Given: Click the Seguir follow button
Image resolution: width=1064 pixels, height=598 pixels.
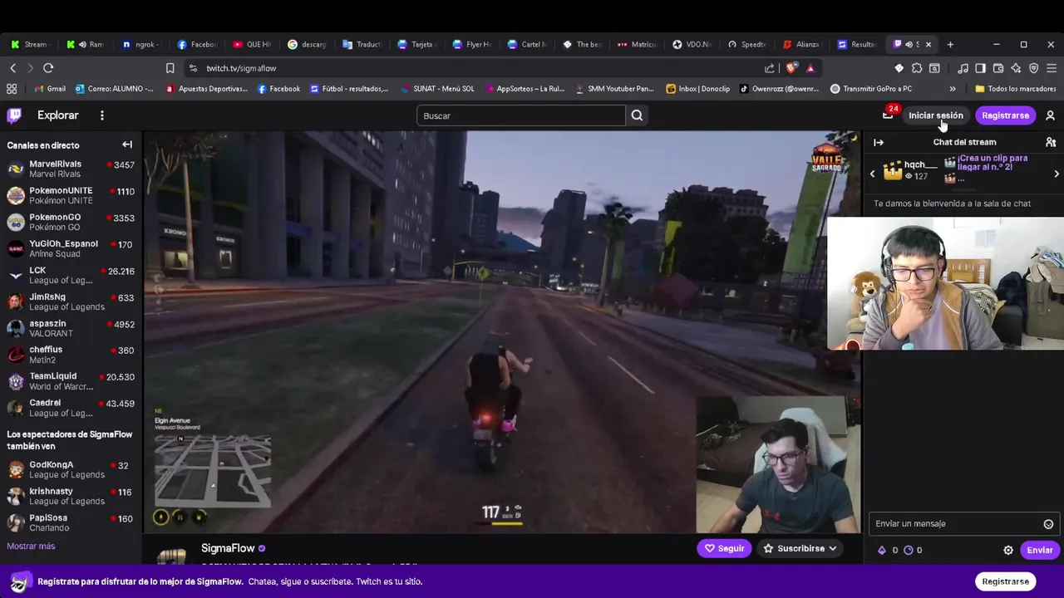Looking at the screenshot, I should 724,548.
